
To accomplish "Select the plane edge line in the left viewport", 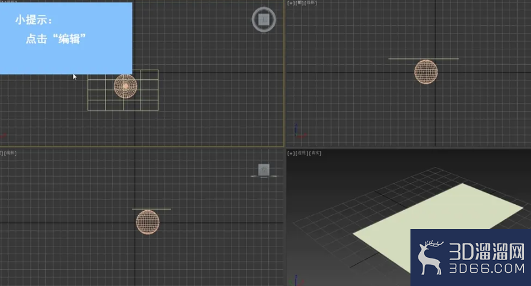I will coord(151,209).
